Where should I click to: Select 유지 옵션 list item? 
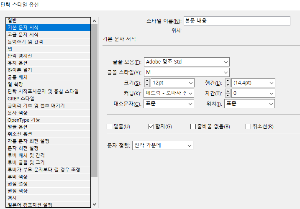click(48, 63)
